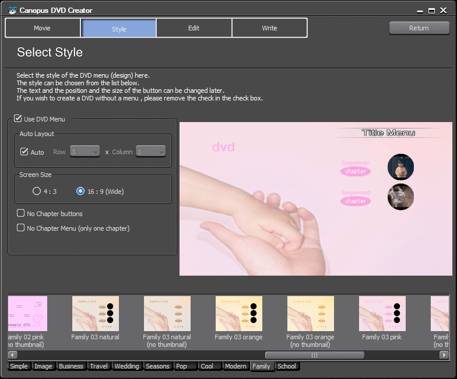Click the style list horizontal scrollbar thumb
457x379 pixels.
(x=314, y=355)
